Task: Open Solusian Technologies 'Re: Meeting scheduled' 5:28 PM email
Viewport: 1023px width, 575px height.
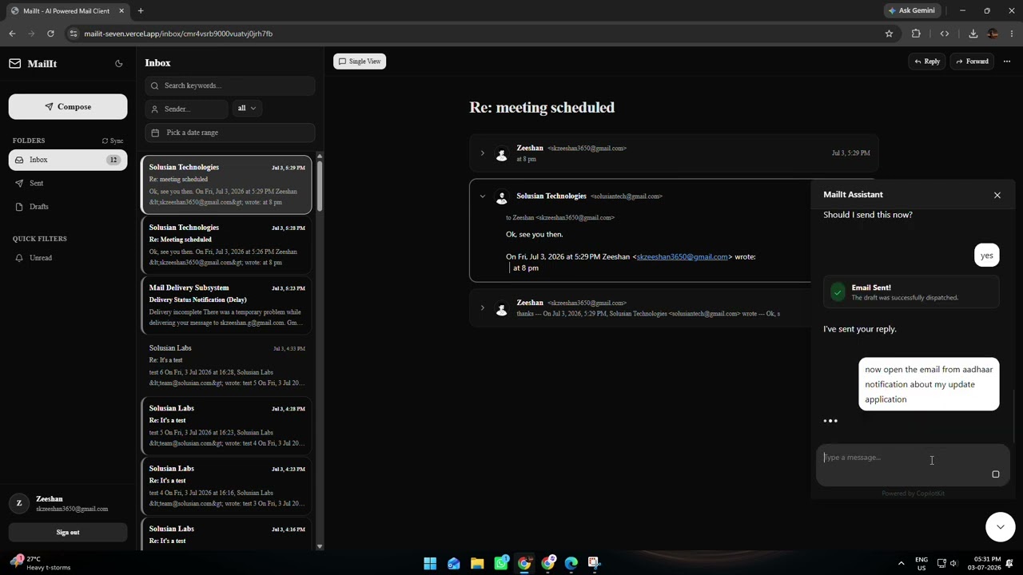Action: click(227, 245)
